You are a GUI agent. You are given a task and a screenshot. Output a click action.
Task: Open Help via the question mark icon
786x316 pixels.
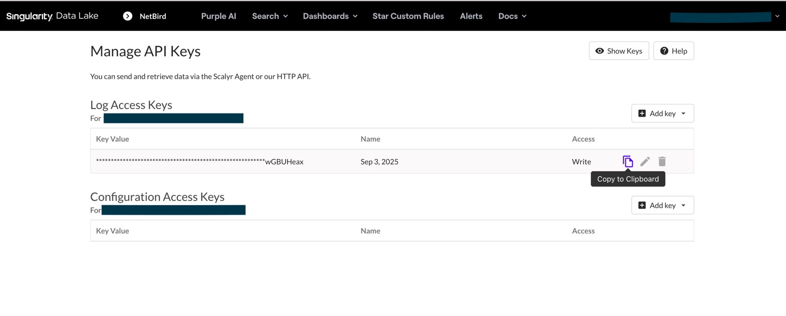coord(664,50)
